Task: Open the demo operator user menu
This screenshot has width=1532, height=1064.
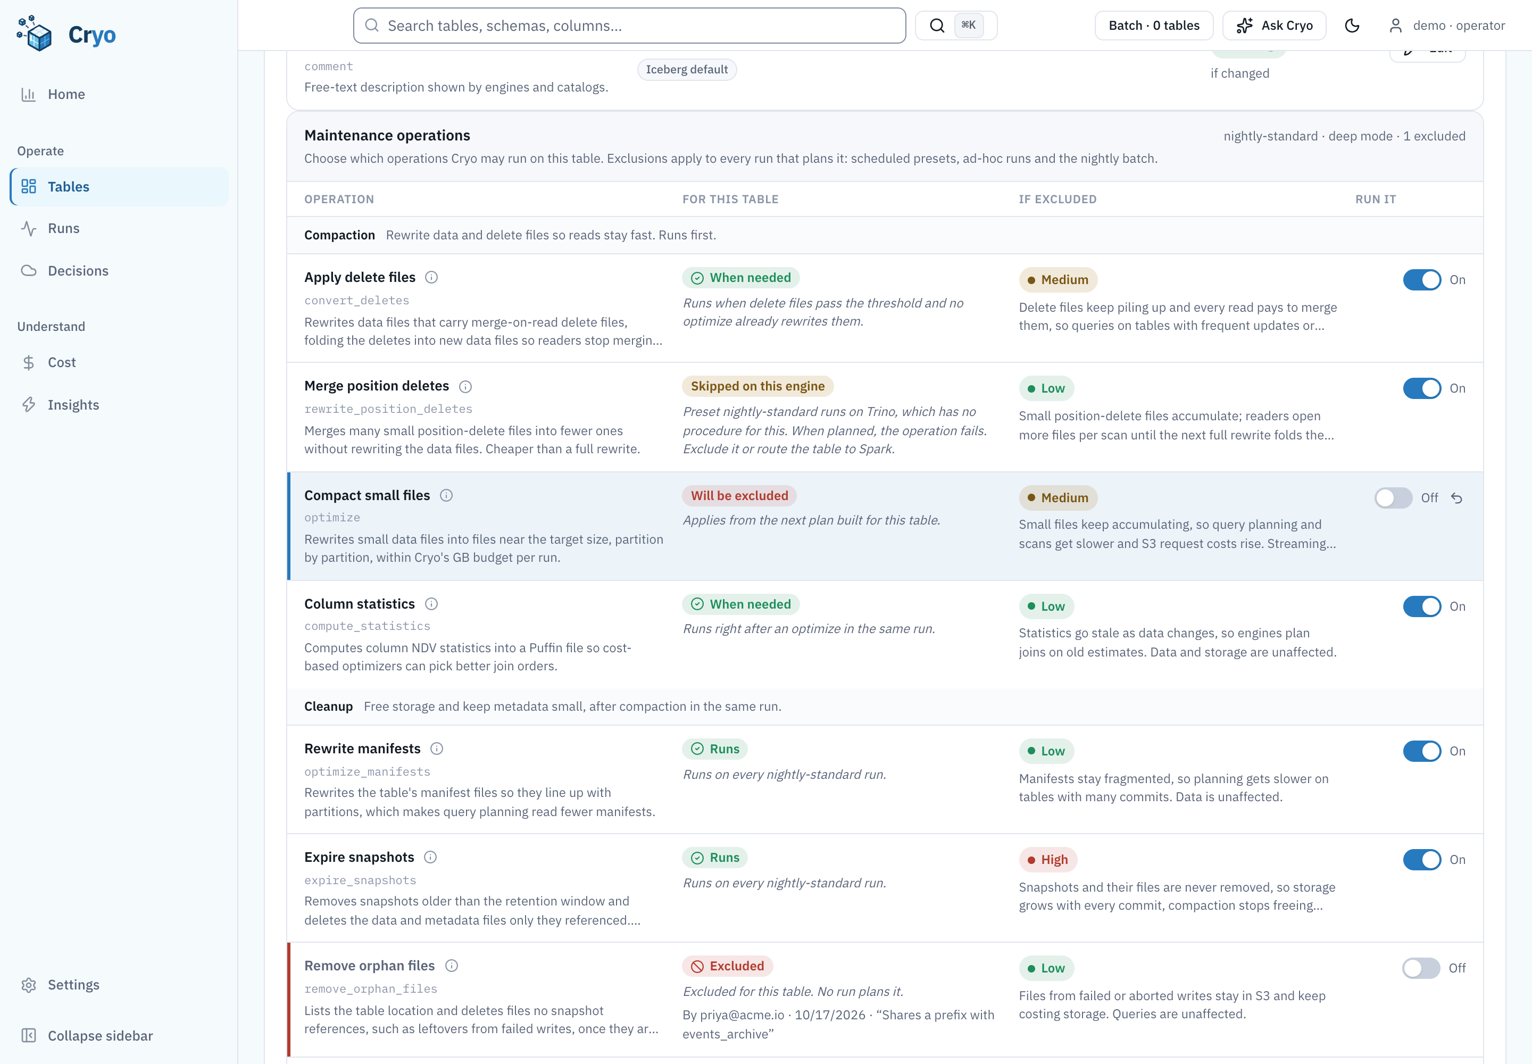Action: click(x=1447, y=26)
